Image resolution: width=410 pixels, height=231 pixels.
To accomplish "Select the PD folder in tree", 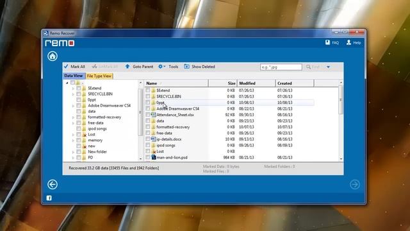I will click(90, 158).
